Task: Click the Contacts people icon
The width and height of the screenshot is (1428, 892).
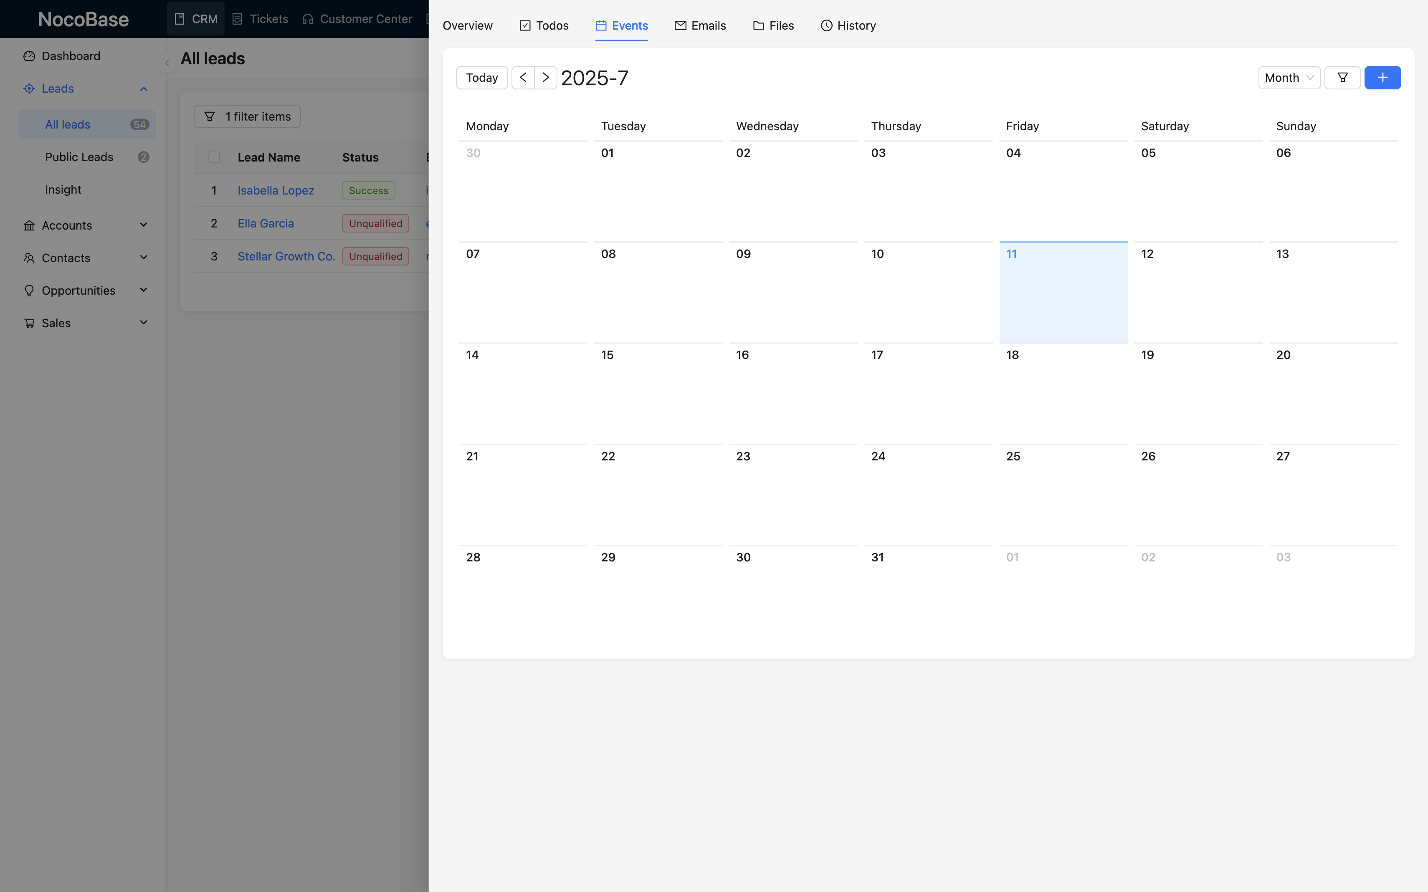Action: click(x=30, y=258)
